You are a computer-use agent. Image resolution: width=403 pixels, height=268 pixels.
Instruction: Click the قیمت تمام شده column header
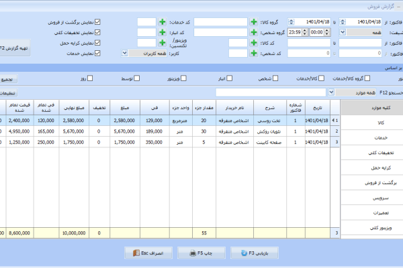19,108
